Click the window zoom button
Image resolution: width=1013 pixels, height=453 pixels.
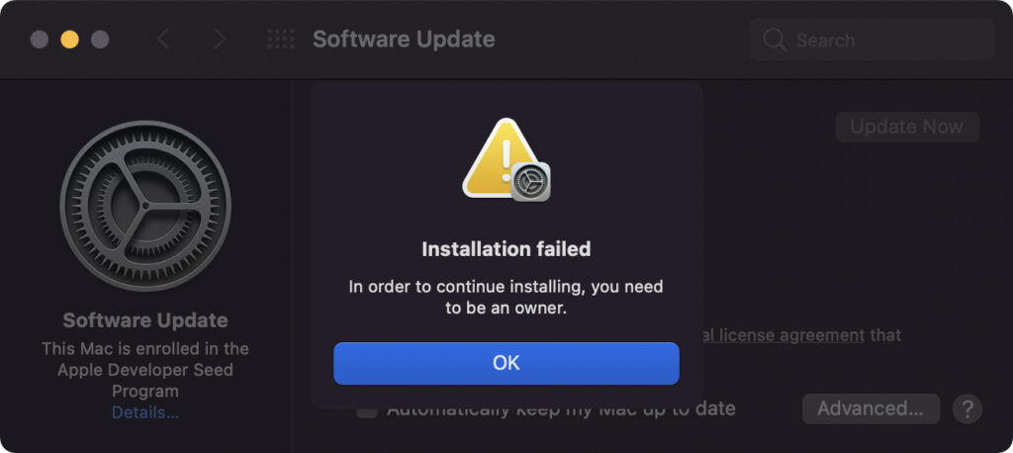100,40
